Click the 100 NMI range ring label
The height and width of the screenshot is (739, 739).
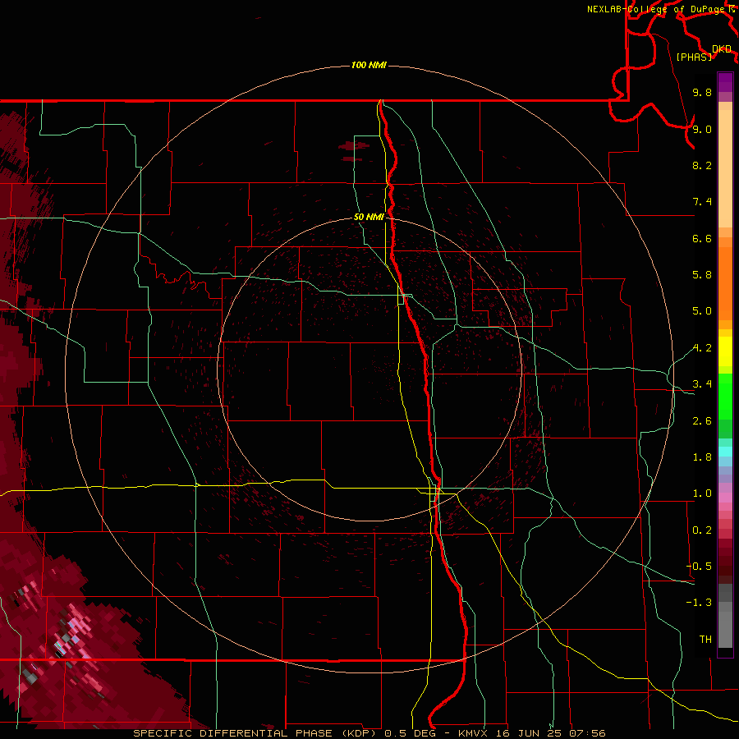(369, 65)
